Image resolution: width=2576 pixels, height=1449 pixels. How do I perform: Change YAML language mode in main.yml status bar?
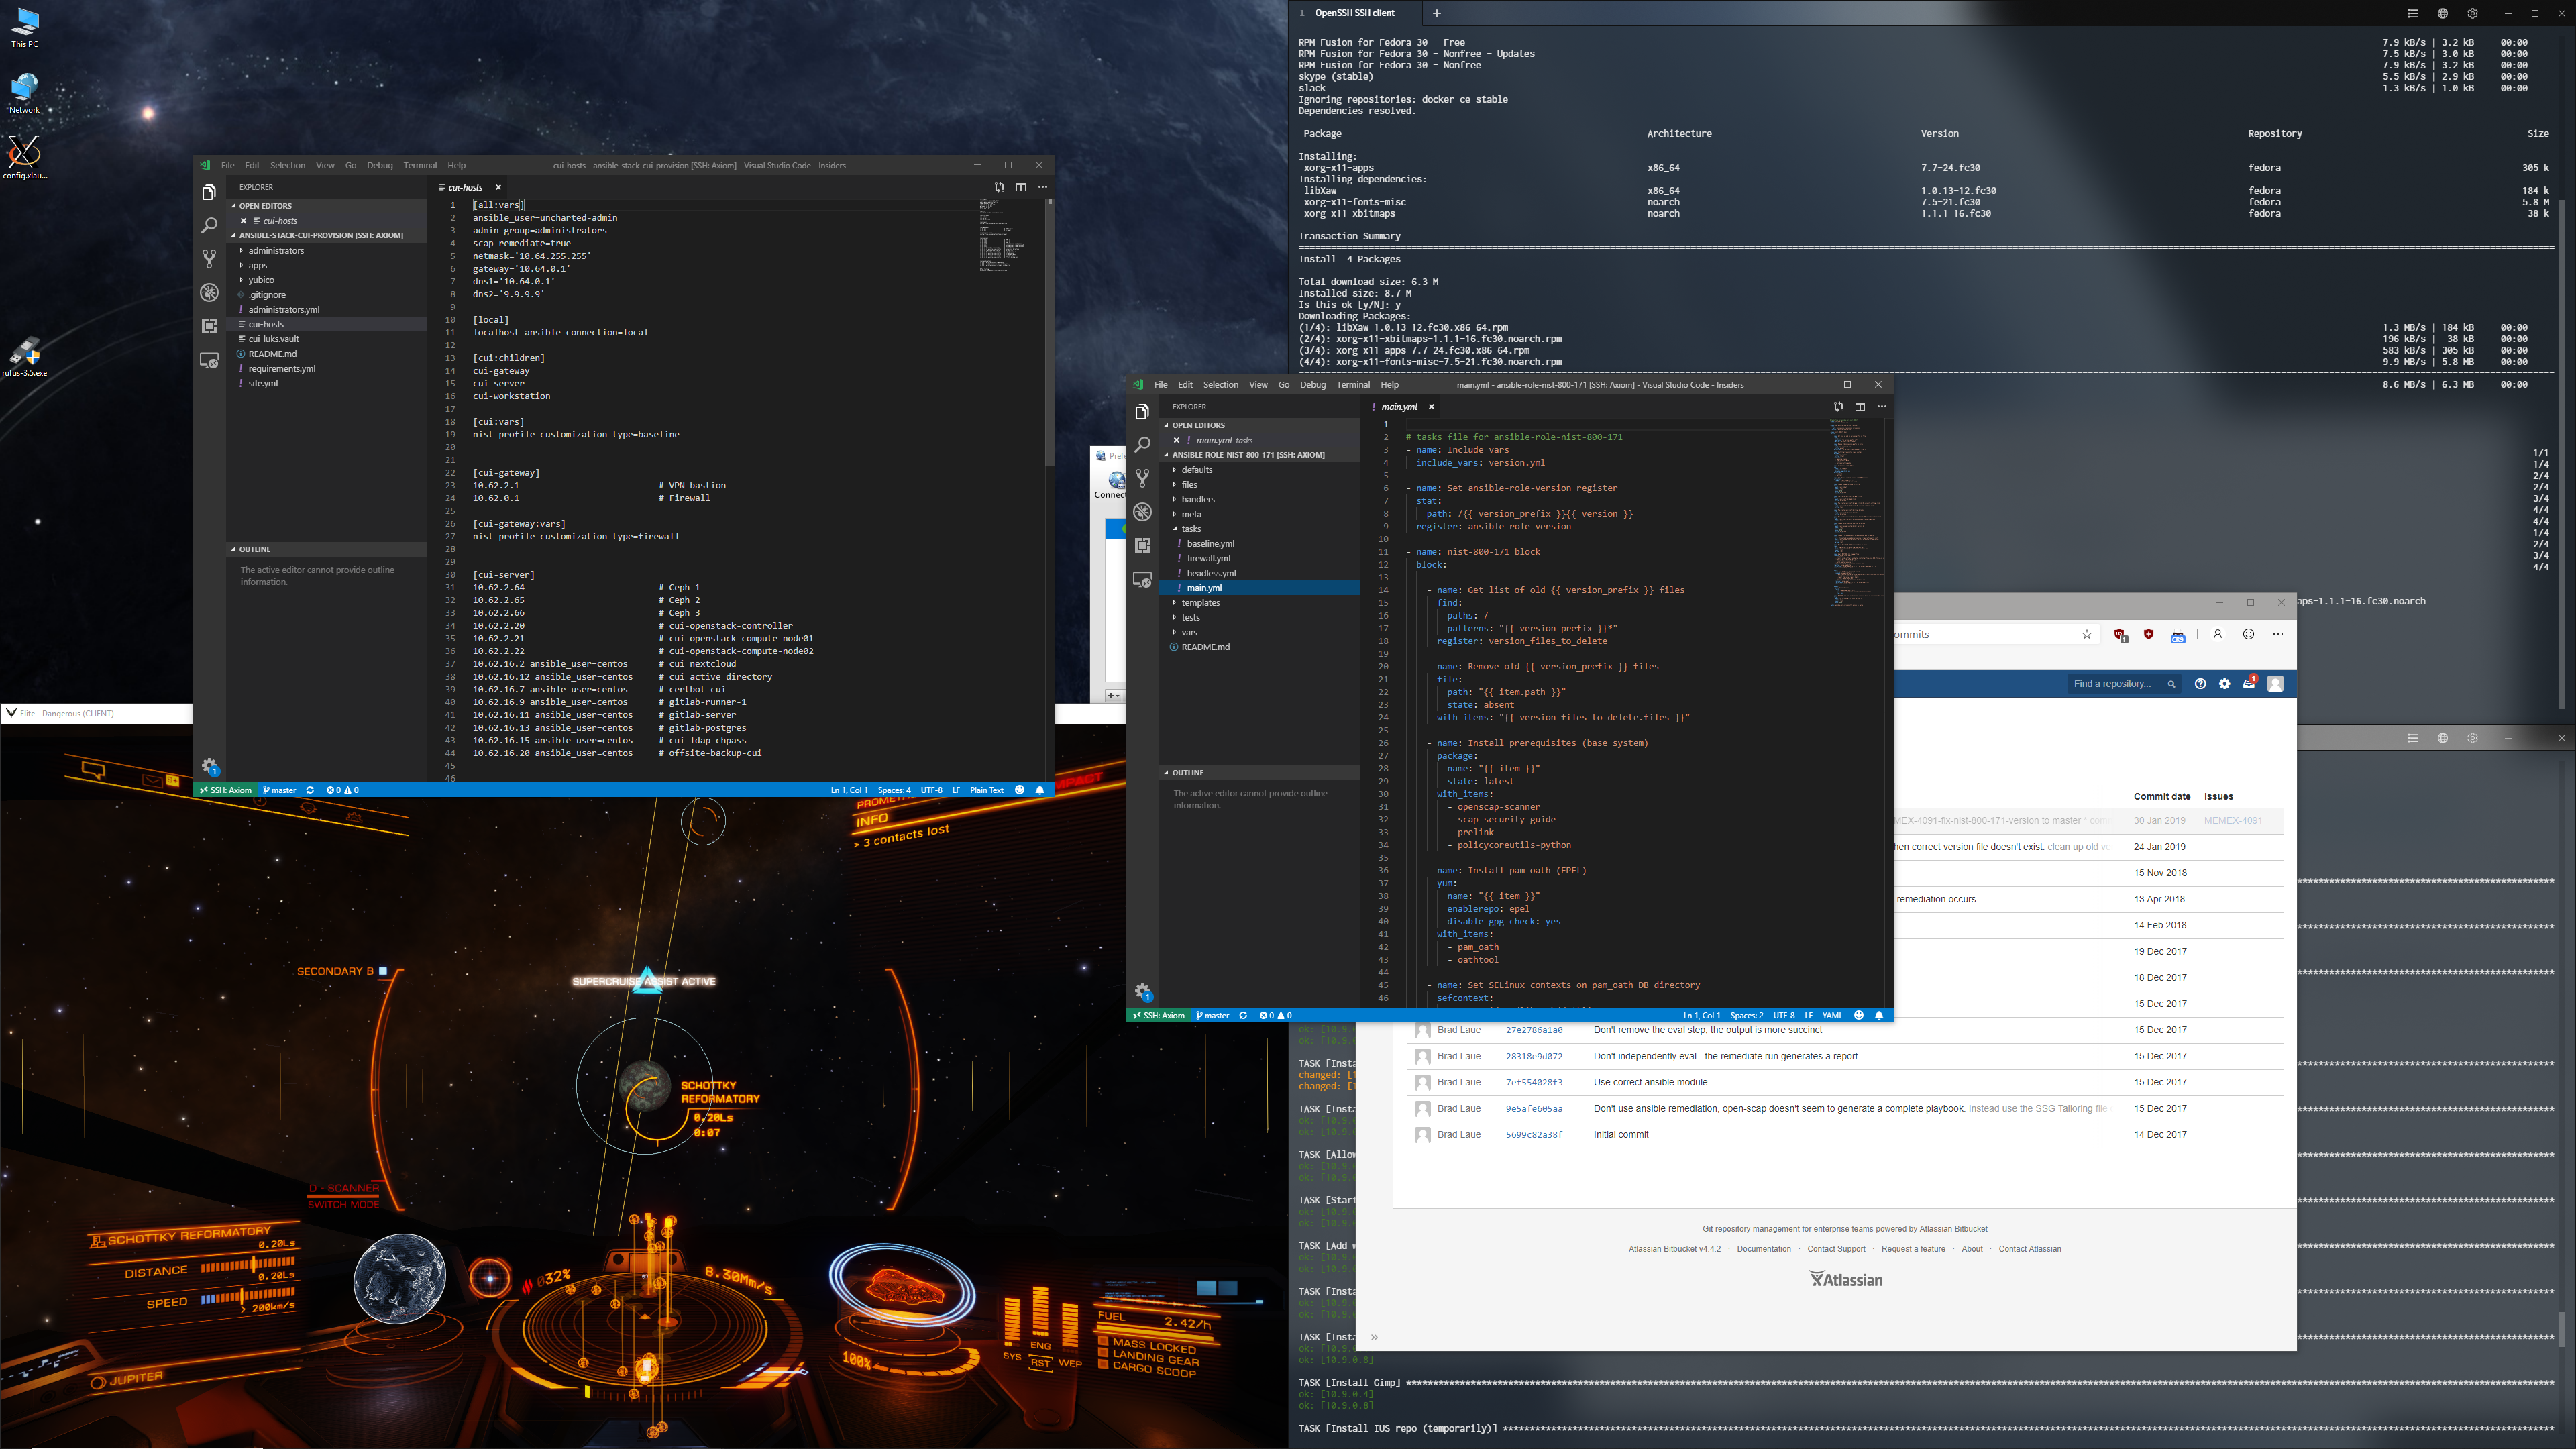tap(1832, 1015)
